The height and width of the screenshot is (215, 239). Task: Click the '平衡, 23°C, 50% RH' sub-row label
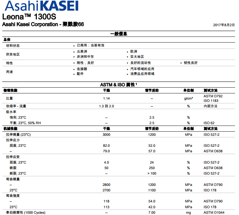(25, 123)
